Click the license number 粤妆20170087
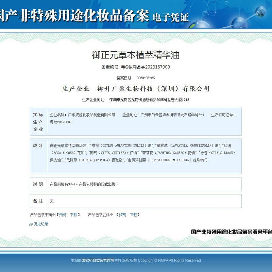 (x=61, y=122)
